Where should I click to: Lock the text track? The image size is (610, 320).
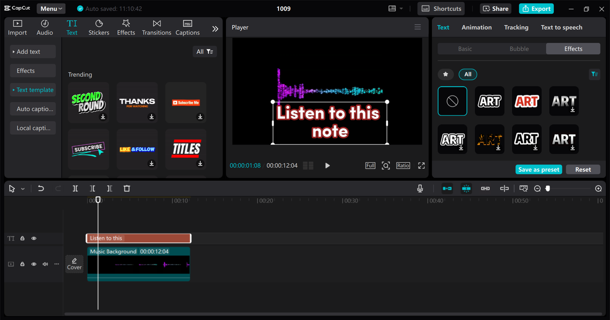point(22,238)
